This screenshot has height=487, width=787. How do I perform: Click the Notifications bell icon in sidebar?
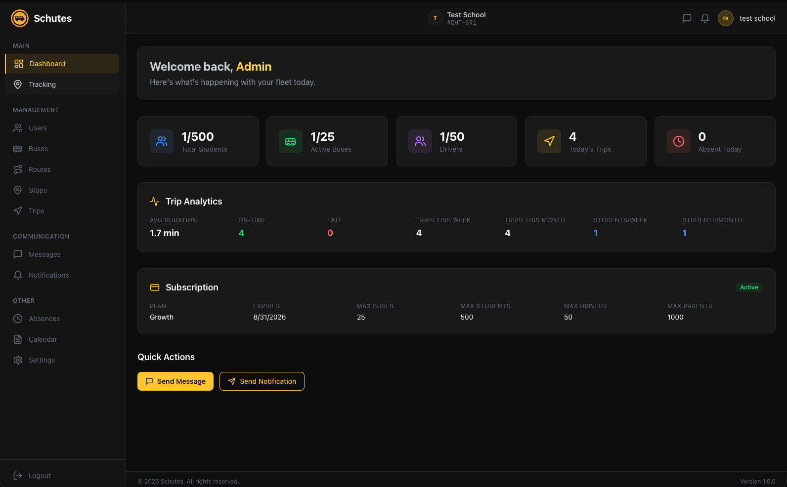[18, 275]
